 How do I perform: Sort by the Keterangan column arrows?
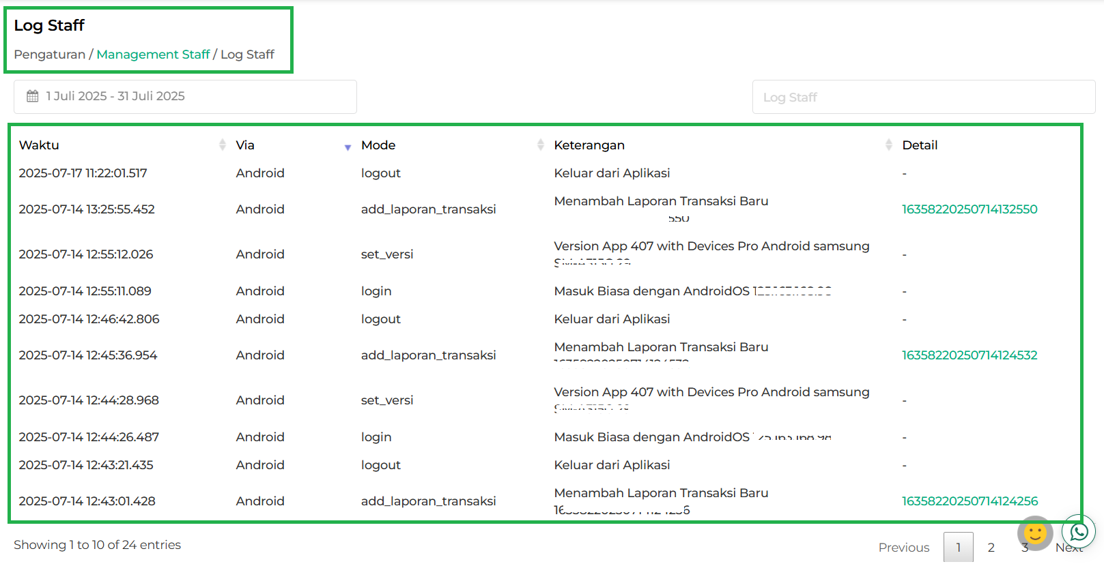click(888, 145)
